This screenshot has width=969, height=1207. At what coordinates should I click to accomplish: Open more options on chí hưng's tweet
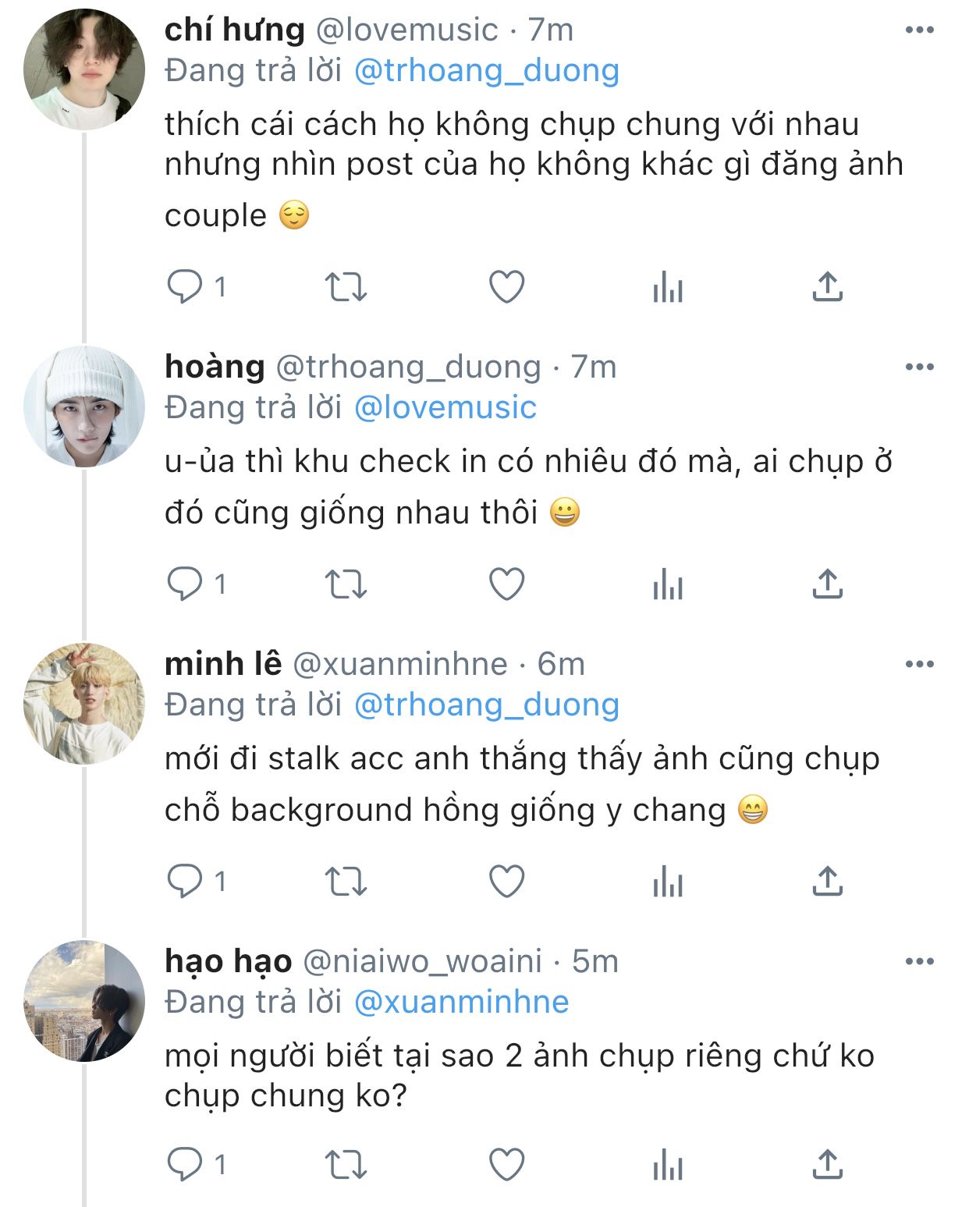(919, 30)
